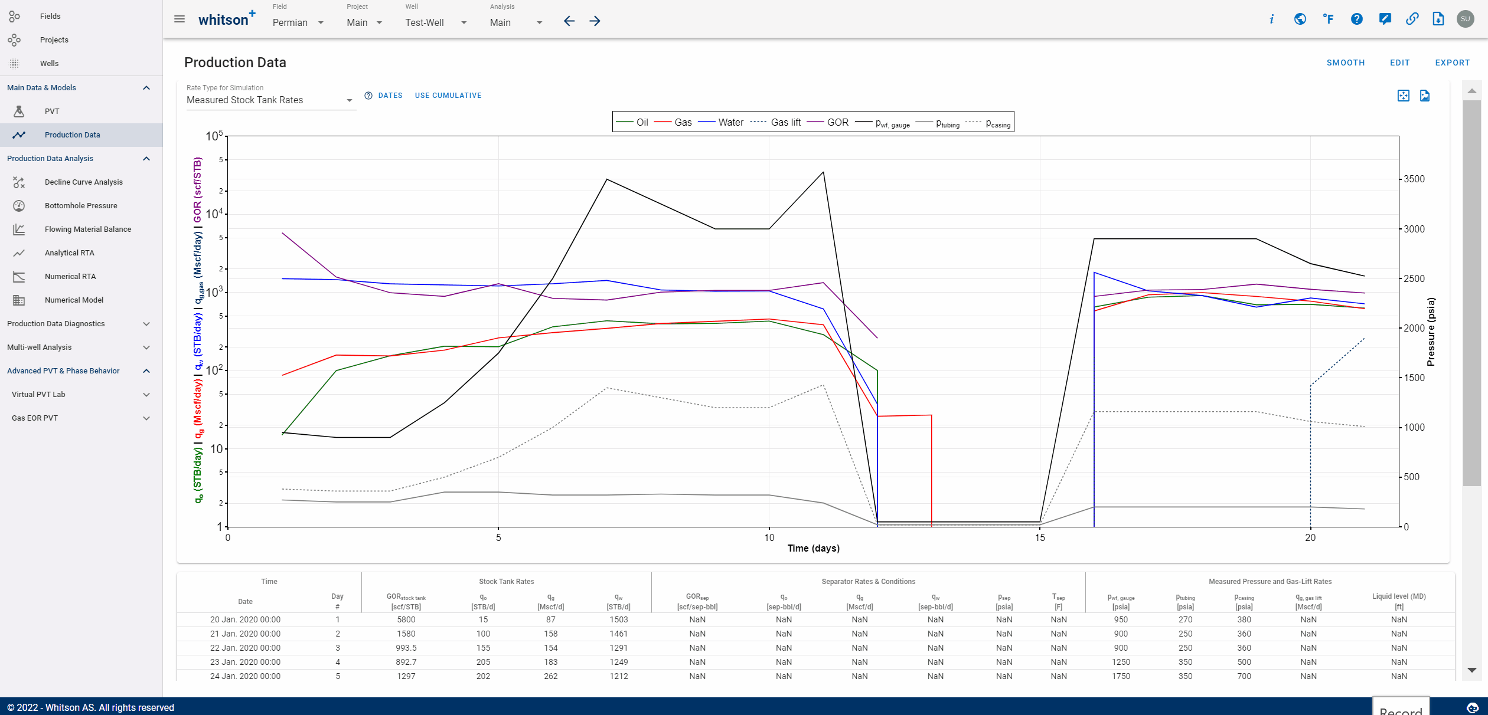Click the DATES button
This screenshot has height=715, width=1488.
click(390, 96)
